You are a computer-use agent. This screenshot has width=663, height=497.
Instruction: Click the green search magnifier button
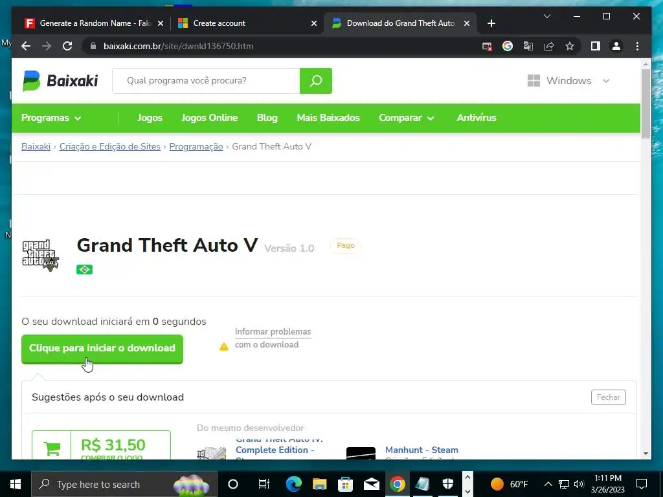[x=316, y=81]
